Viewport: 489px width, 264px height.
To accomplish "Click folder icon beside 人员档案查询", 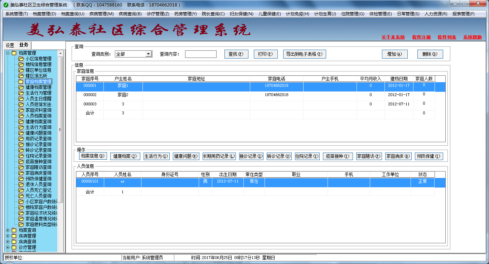I will tap(21, 116).
